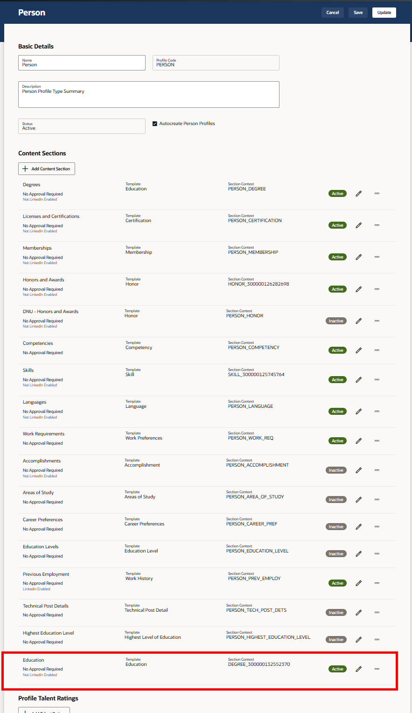Click the reorder handle beside Education
The image size is (412, 713).
pos(377,669)
